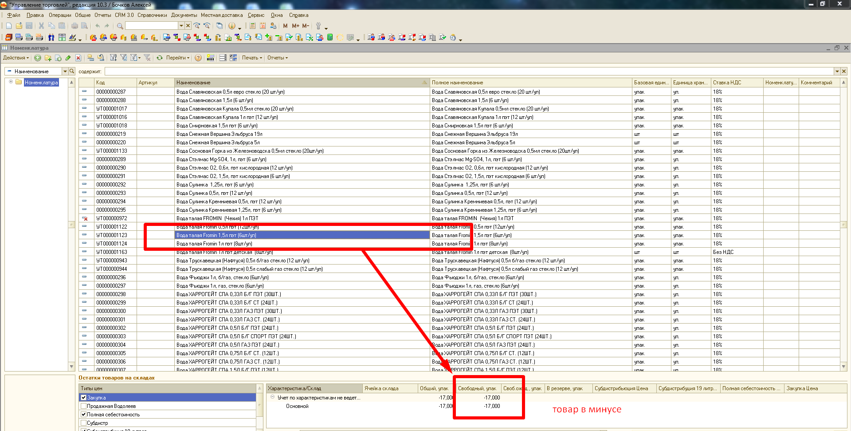Uncheck the Закупка price type checkbox
The height and width of the screenshot is (431, 851).
(83, 398)
